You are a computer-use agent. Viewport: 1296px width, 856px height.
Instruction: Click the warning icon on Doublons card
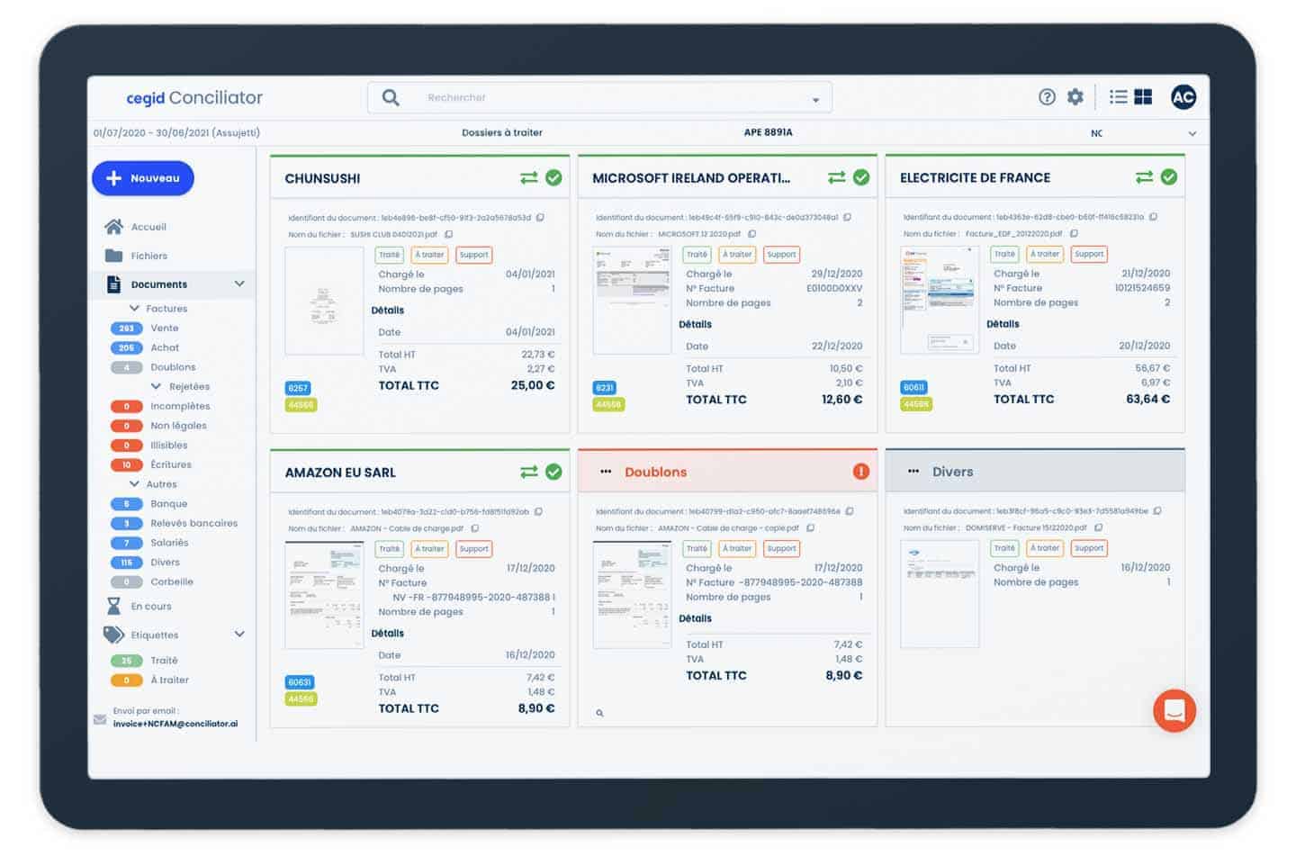(x=860, y=472)
